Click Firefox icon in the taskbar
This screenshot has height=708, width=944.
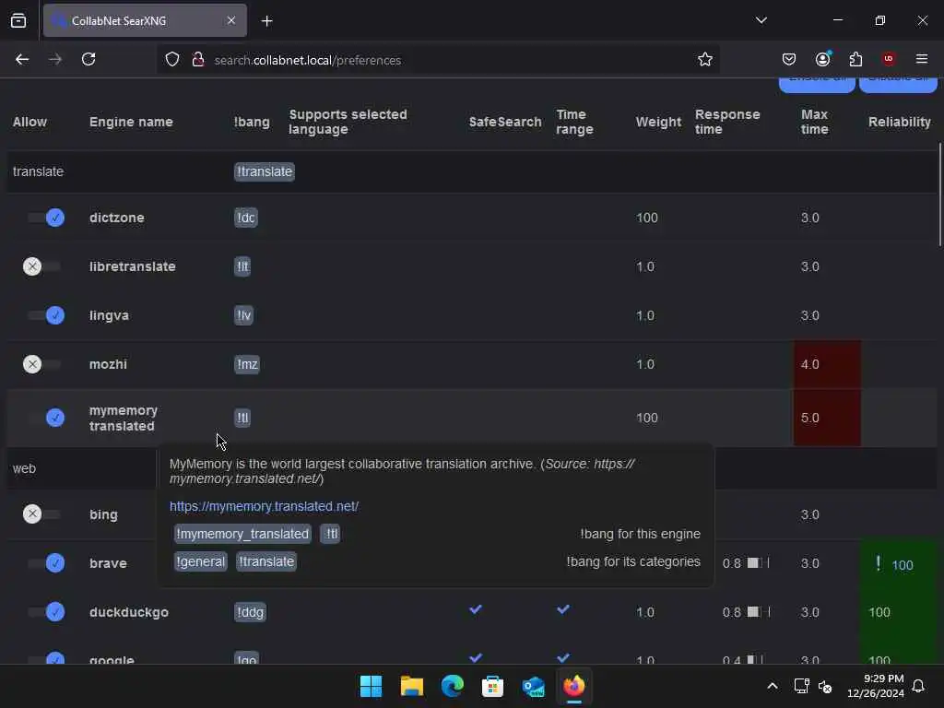pos(573,686)
